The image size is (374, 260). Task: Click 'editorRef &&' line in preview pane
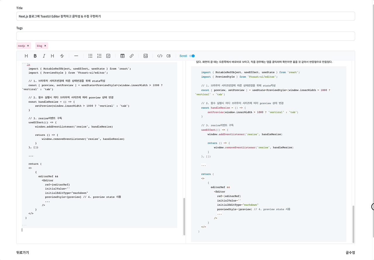coord(221,187)
